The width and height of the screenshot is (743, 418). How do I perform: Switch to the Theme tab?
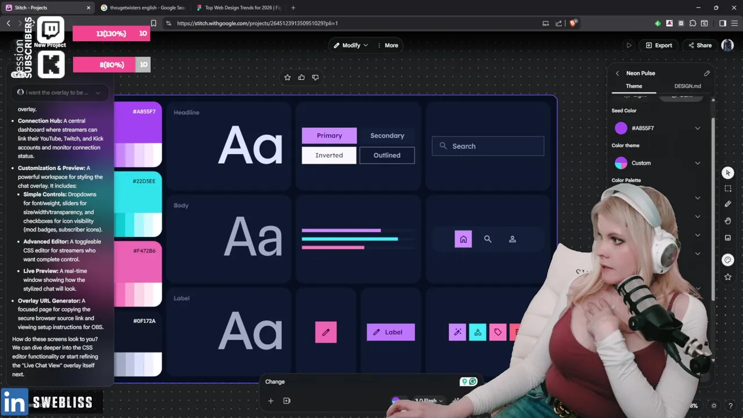pyautogui.click(x=634, y=86)
